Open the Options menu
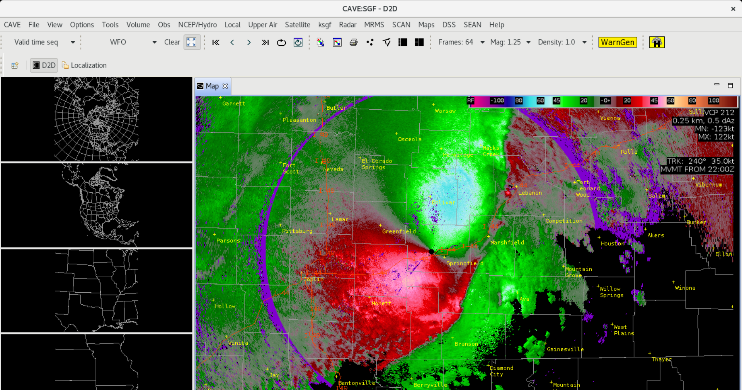Viewport: 742px width, 390px height. point(82,25)
